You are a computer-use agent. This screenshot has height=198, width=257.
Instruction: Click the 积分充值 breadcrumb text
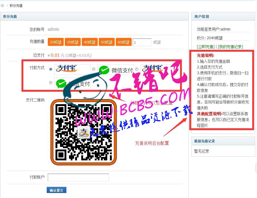pos(16,6)
